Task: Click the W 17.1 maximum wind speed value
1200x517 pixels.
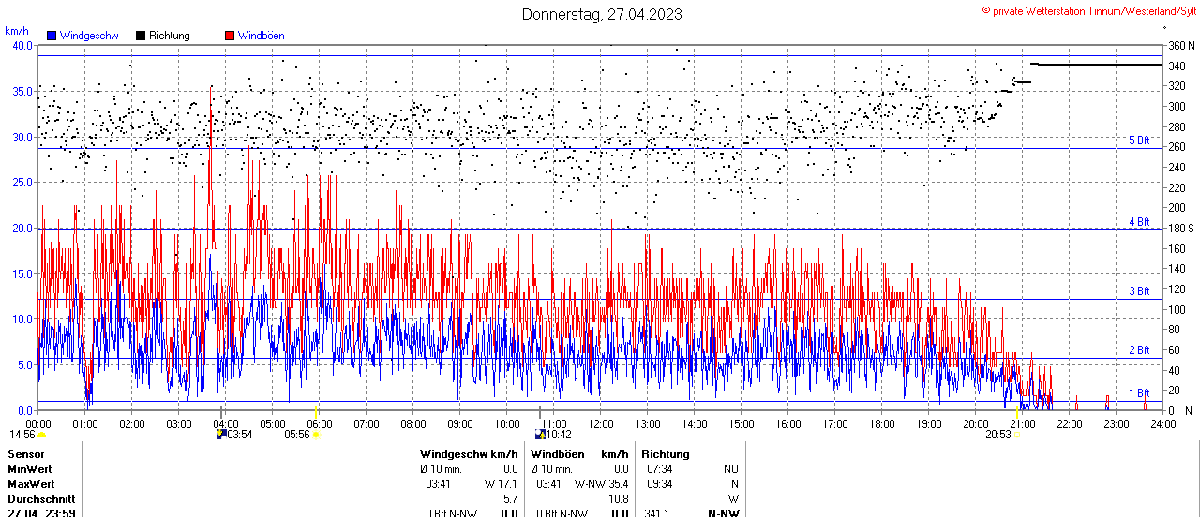Action: coord(501,484)
